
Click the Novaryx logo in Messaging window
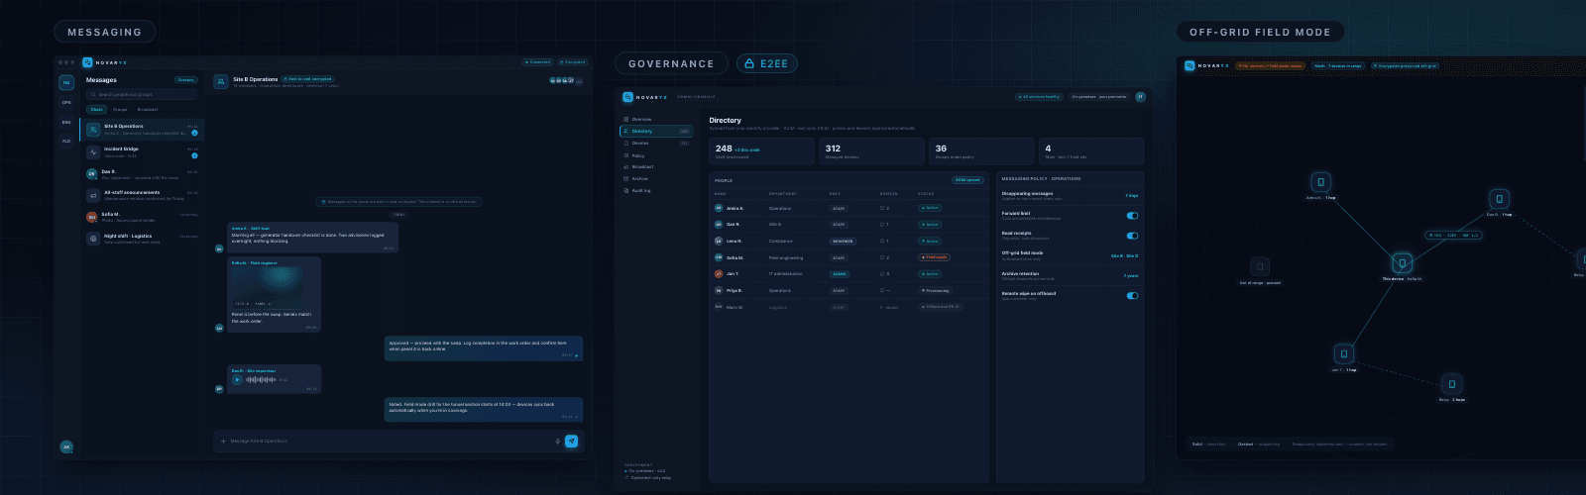pyautogui.click(x=87, y=62)
